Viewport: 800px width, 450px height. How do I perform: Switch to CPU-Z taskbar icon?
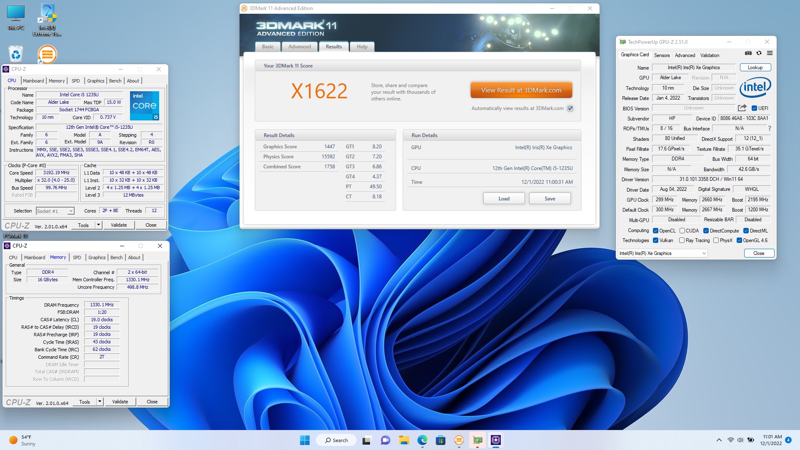coord(496,440)
